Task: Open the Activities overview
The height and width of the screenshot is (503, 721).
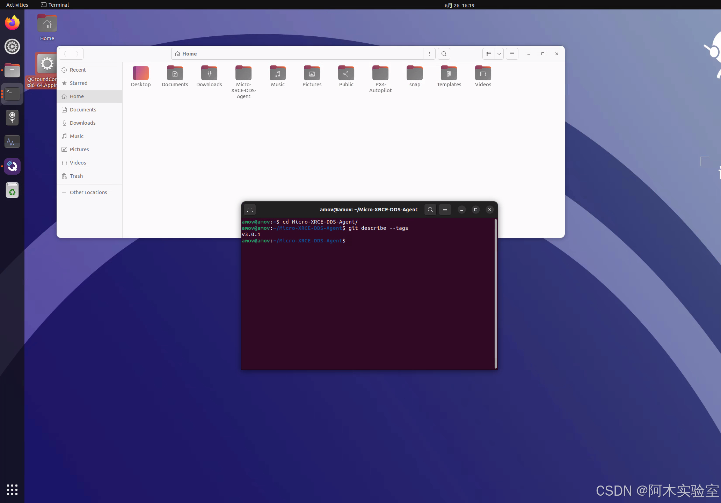Action: point(17,5)
